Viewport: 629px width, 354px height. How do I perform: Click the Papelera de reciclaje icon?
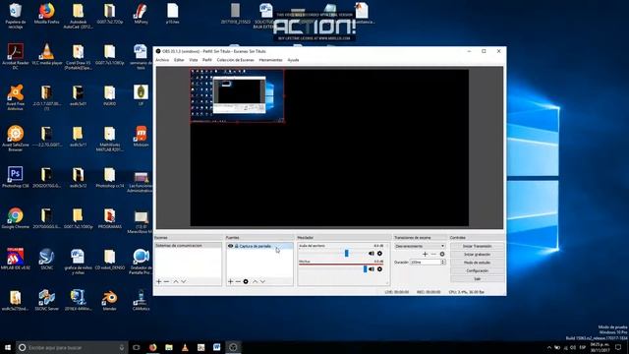tap(16, 16)
